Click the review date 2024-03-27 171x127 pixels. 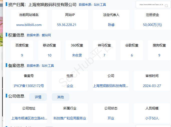[152, 86]
